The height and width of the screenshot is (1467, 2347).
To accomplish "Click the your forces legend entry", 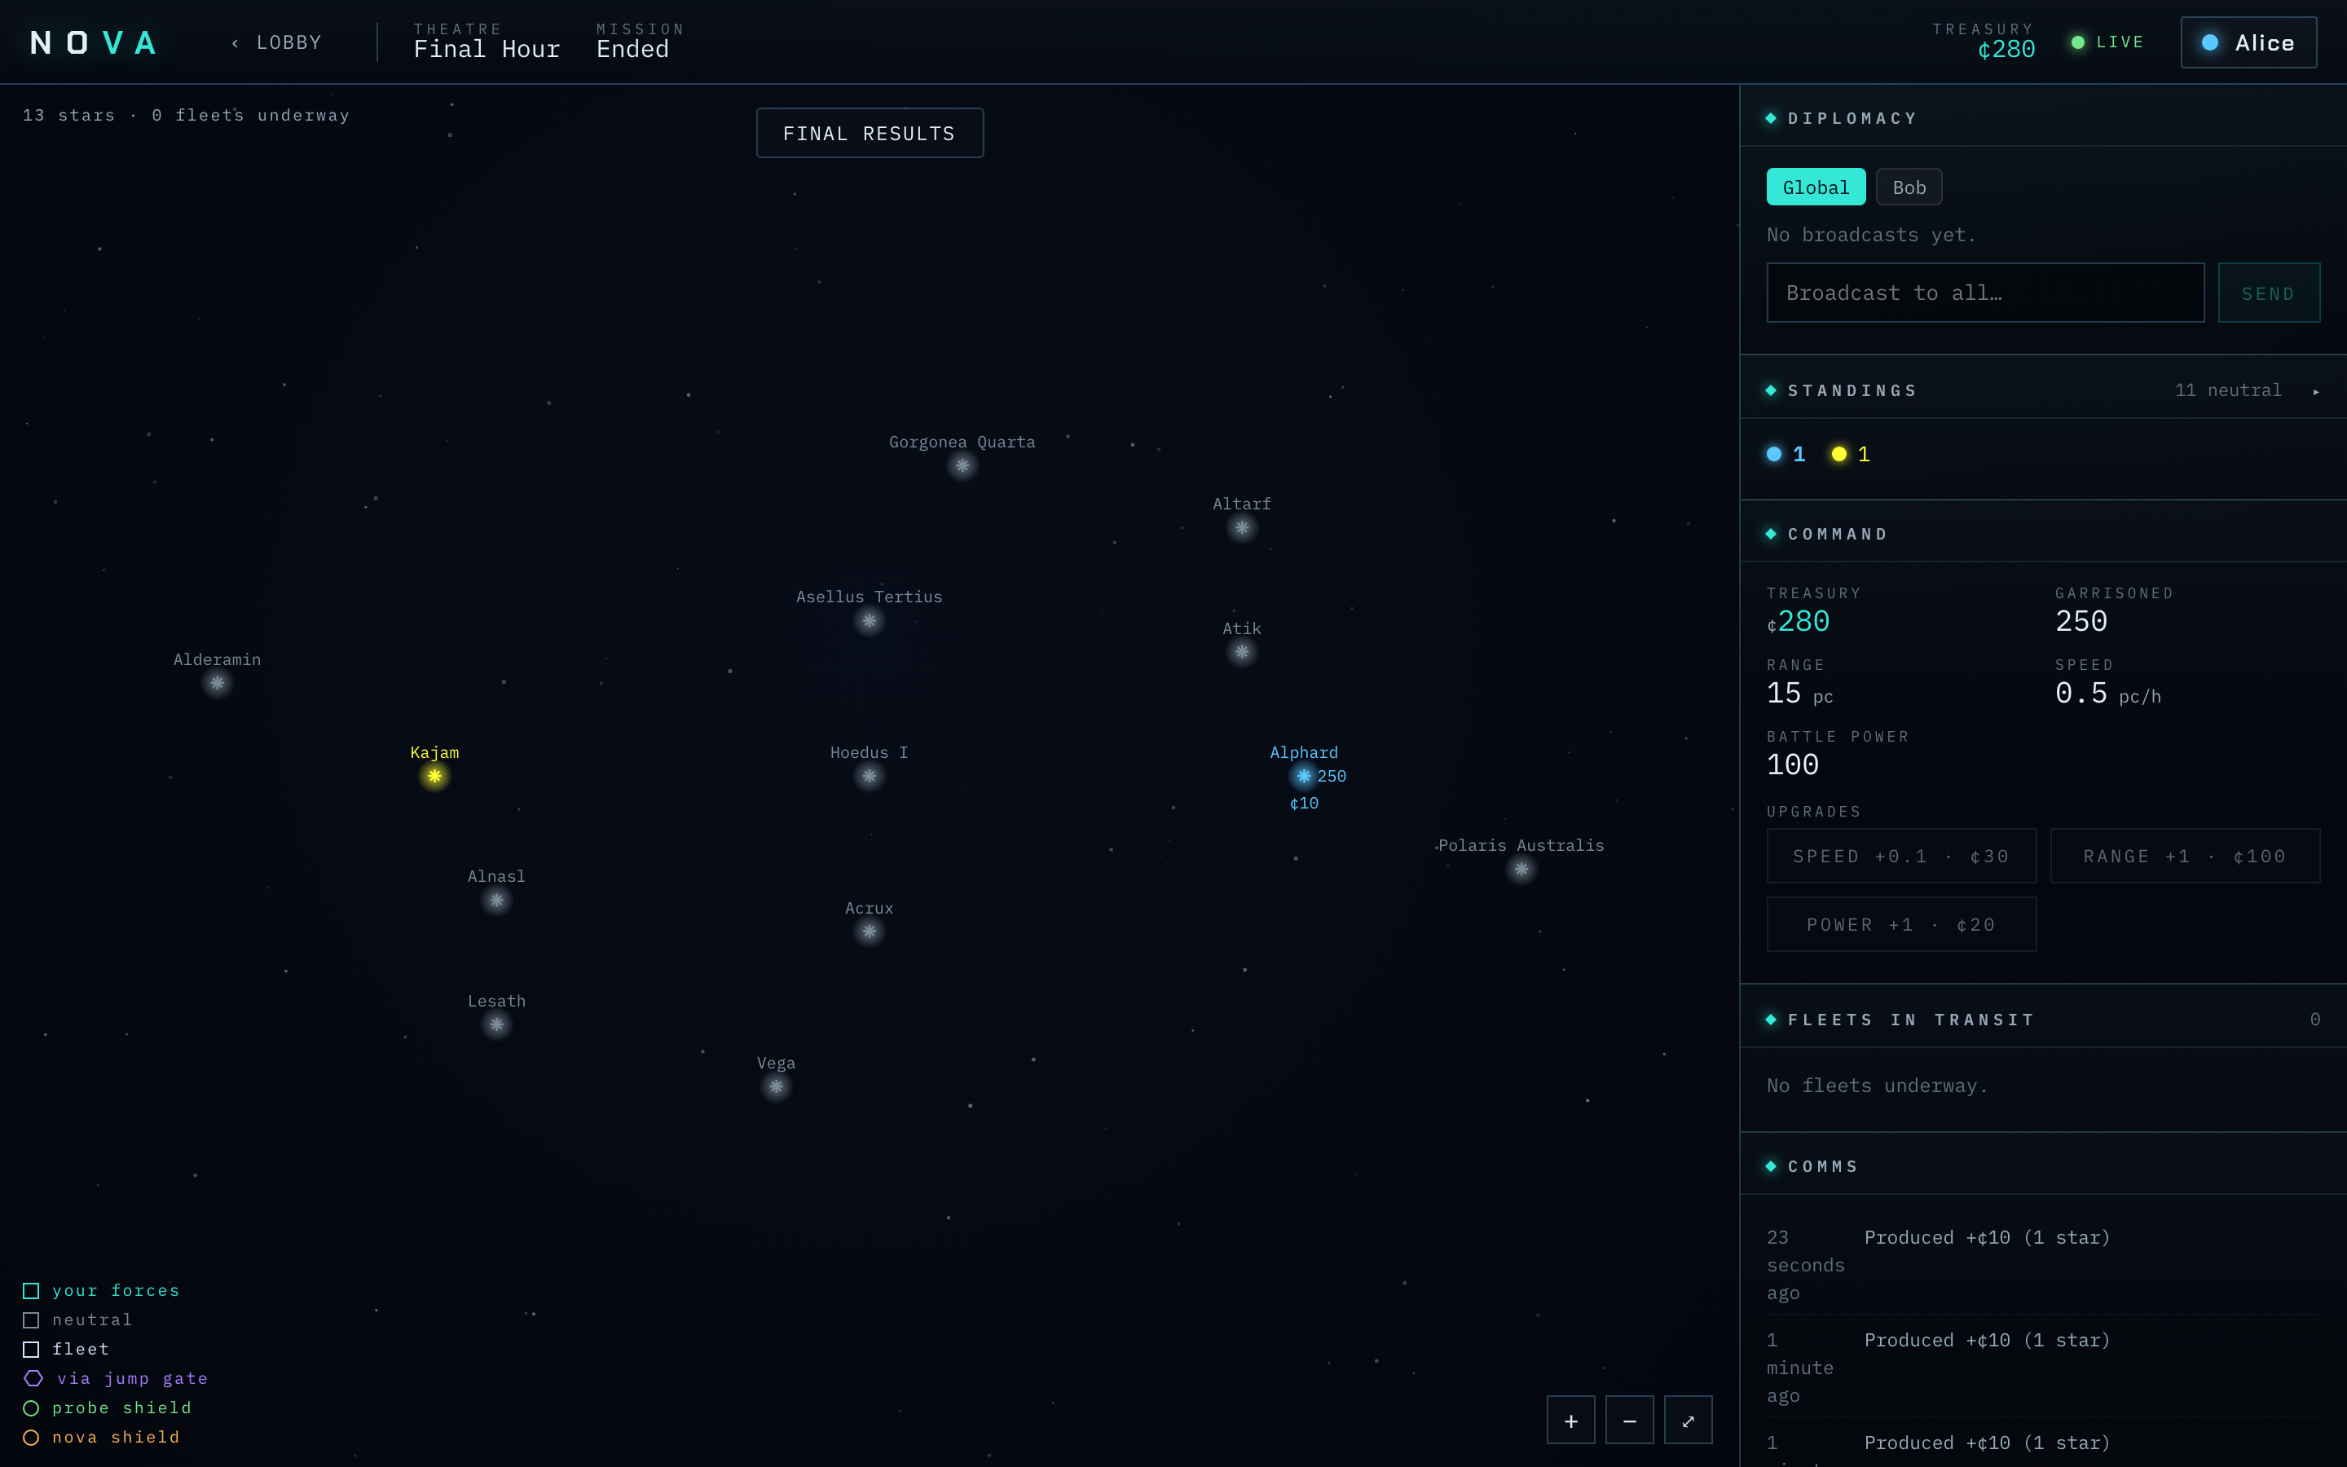I will [101, 1290].
